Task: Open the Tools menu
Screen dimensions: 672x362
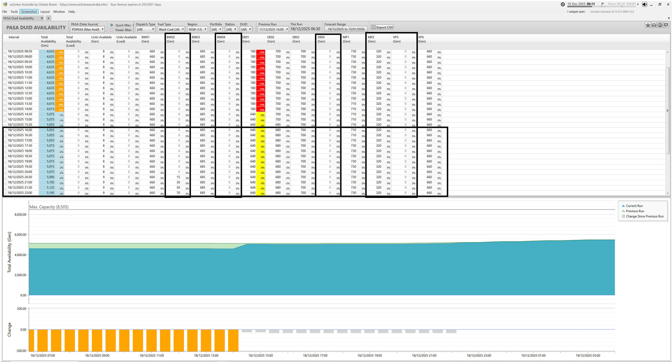Action: tap(14, 12)
